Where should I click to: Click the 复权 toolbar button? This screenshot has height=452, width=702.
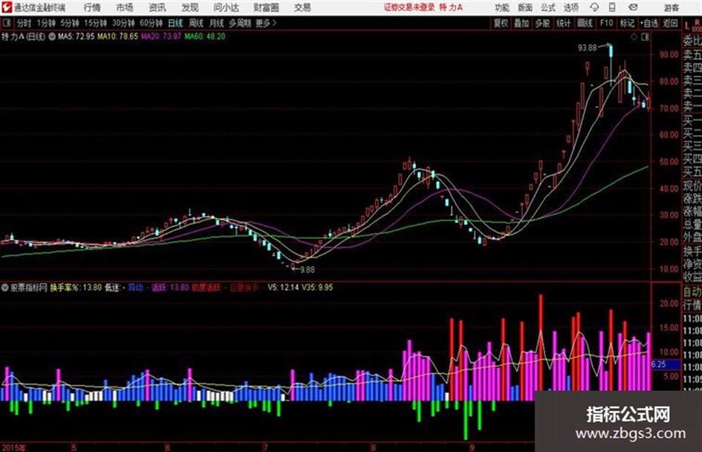click(x=501, y=23)
